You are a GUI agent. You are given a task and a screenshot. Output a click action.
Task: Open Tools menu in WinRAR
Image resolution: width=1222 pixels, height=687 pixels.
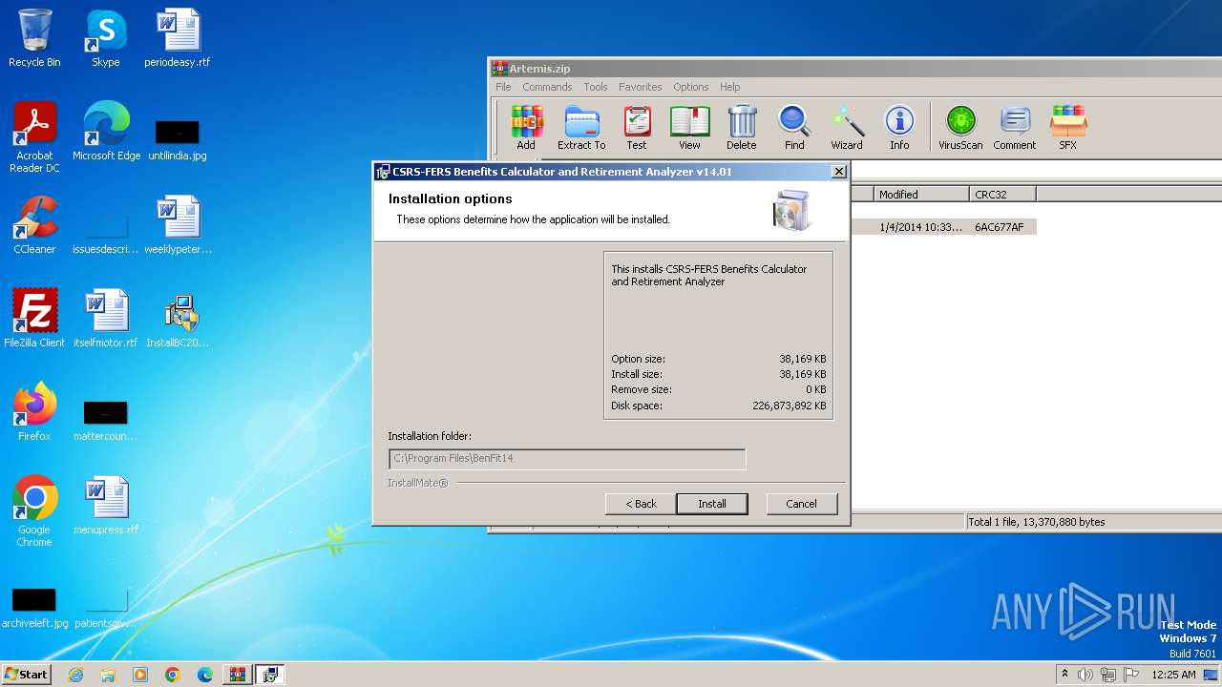pos(596,87)
